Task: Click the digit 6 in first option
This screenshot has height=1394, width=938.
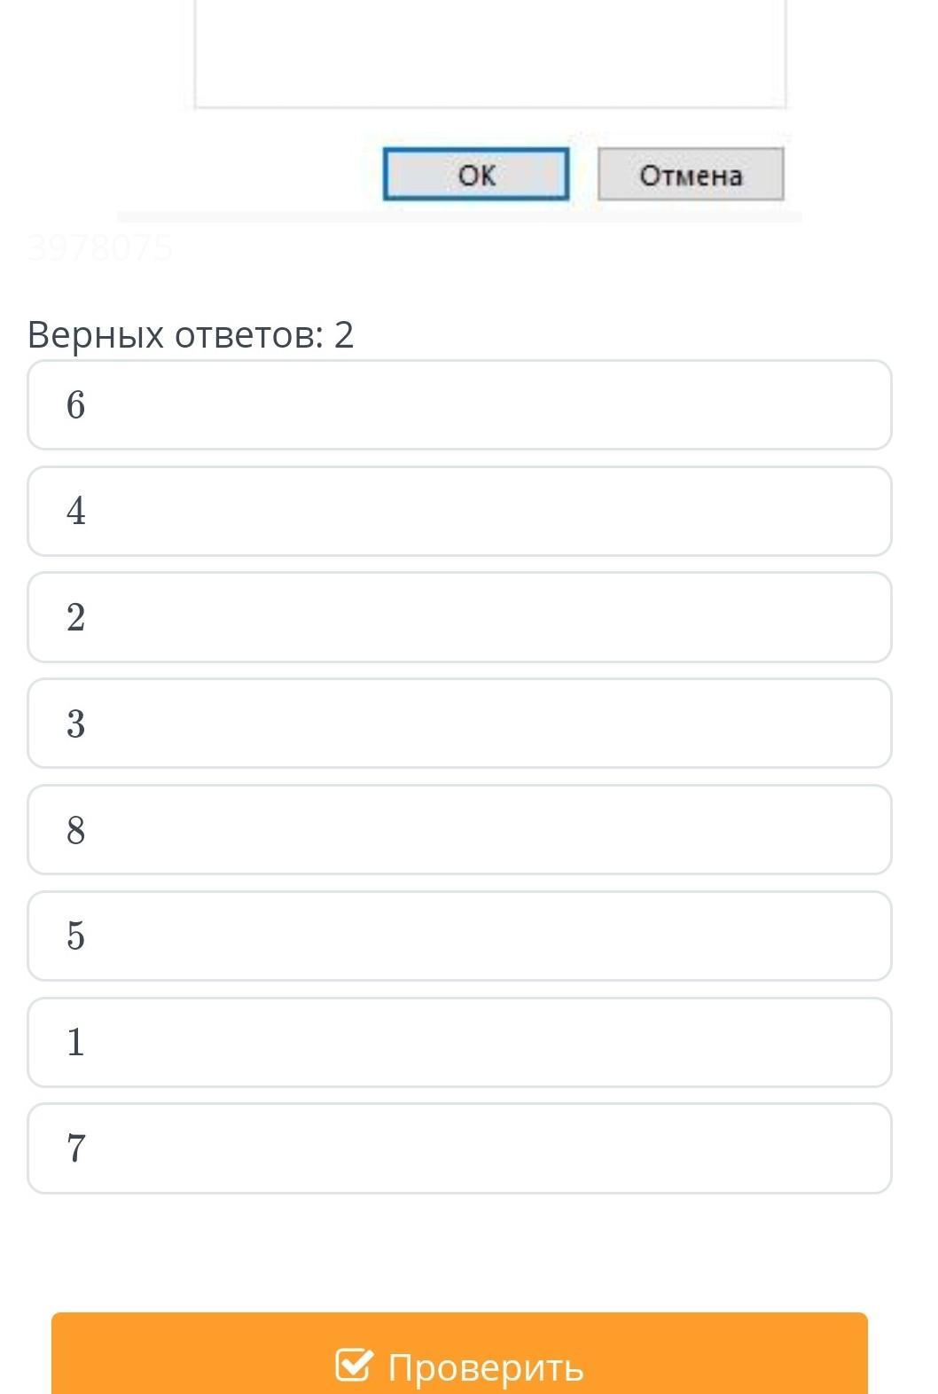Action: [76, 405]
